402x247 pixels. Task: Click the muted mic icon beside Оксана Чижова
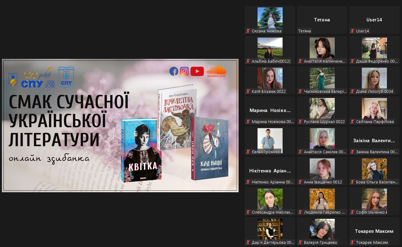248,31
